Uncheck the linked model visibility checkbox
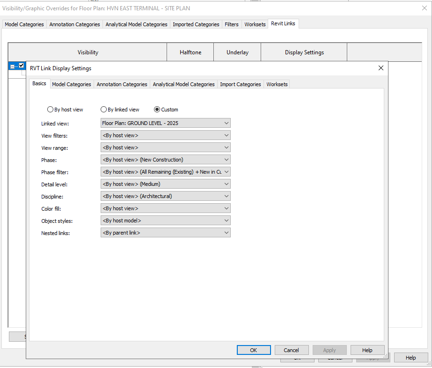Viewport: 432px width, 368px height. point(21,65)
